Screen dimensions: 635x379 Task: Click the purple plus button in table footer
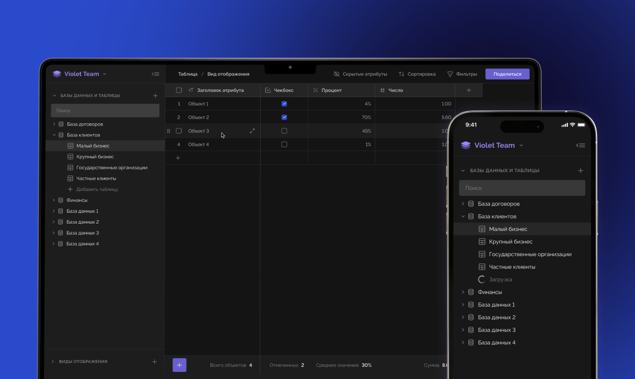click(x=180, y=365)
